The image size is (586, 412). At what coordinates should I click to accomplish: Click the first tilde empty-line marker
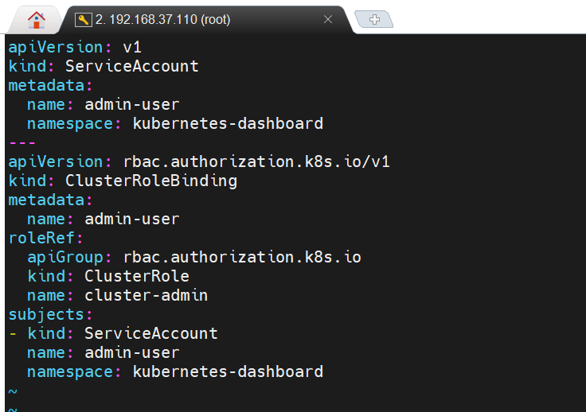click(x=13, y=391)
